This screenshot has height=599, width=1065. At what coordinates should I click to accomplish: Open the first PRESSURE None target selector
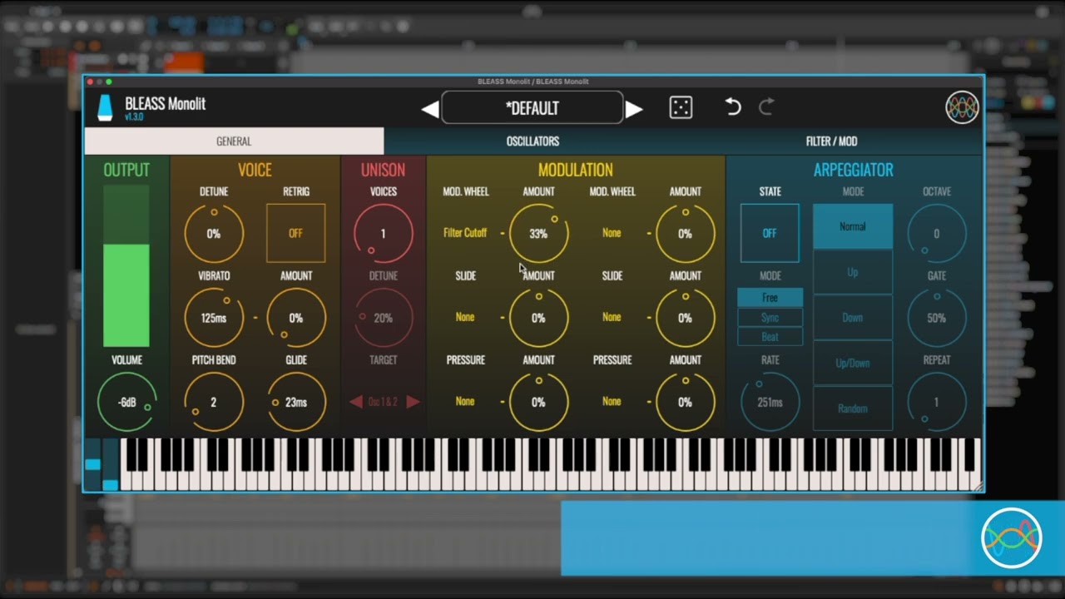pyautogui.click(x=465, y=402)
